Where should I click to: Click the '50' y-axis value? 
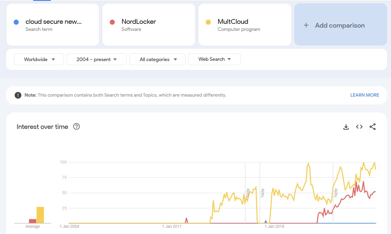click(64, 193)
